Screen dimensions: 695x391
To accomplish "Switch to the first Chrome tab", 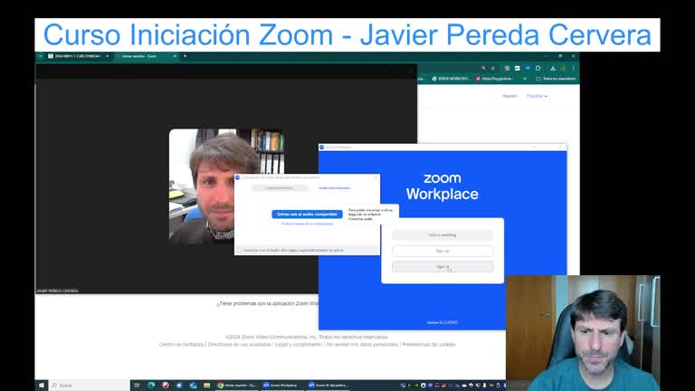I will (78, 56).
